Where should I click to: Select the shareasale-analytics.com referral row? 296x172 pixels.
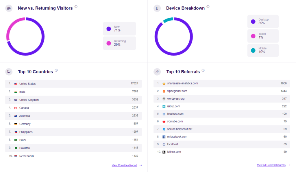tap(221, 83)
